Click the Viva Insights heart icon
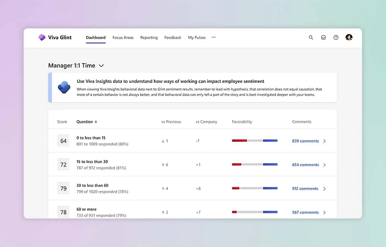386x247 pixels. [x=64, y=87]
